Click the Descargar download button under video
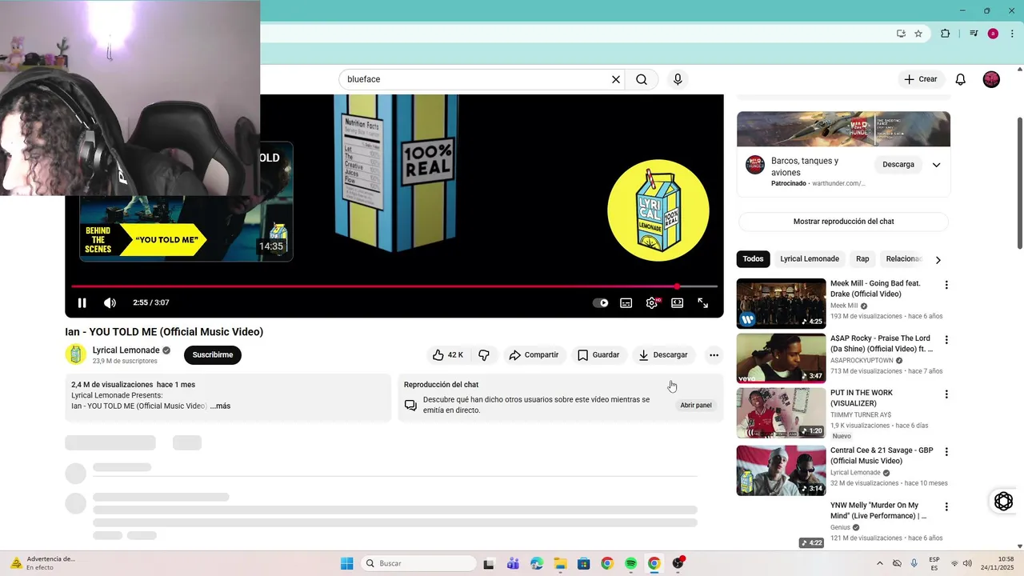 663,355
